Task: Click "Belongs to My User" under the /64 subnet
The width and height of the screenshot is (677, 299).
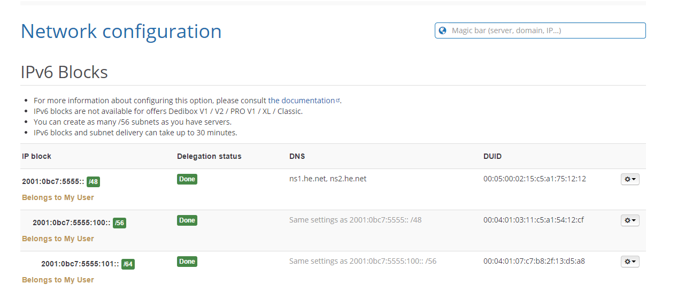Action: (x=58, y=280)
